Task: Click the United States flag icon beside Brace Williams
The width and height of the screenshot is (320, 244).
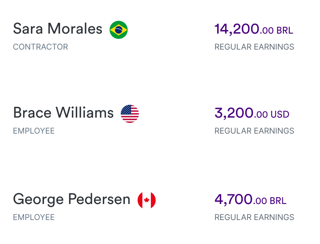Action: (130, 114)
